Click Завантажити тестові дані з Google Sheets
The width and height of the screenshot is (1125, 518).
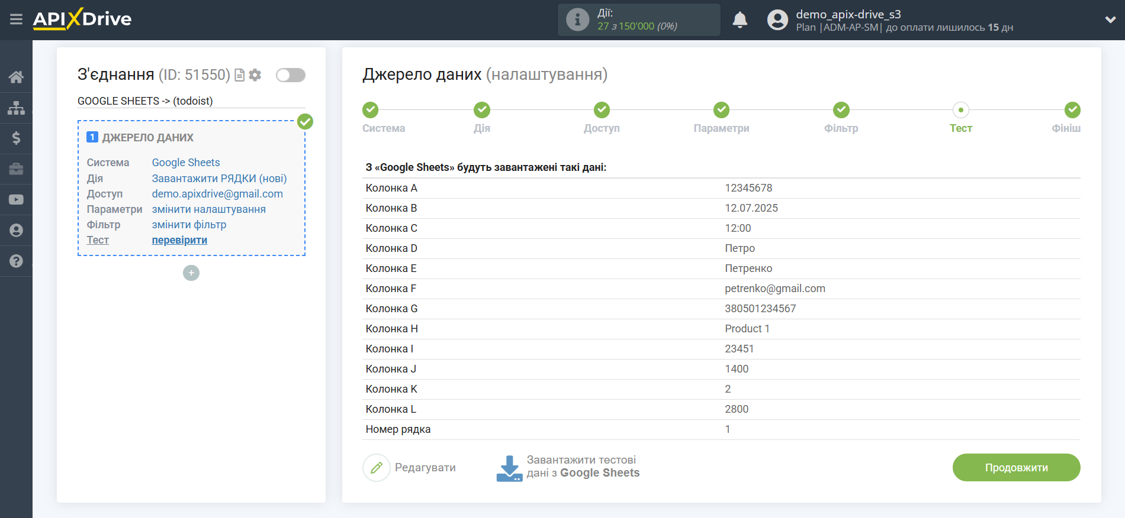[583, 467]
